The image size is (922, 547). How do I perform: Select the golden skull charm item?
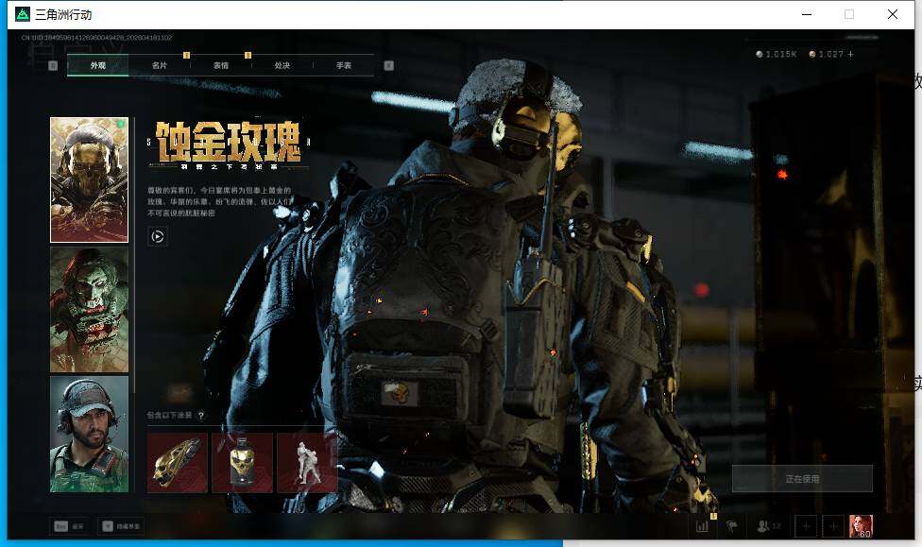pos(242,462)
